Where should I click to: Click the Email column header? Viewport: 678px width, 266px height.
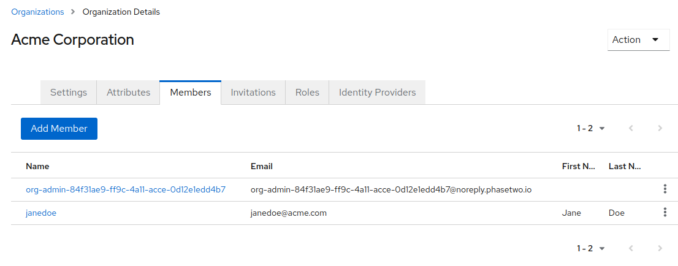(262, 166)
